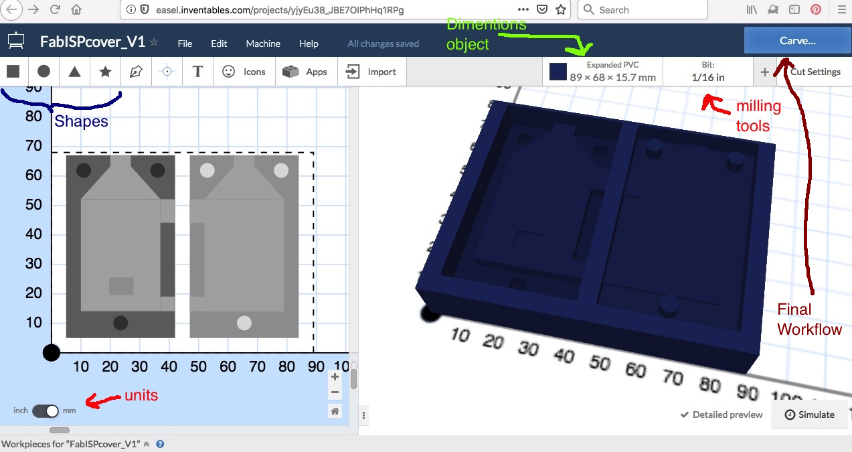
Task: Expand the Workpieces panel chevron
Action: [x=147, y=444]
